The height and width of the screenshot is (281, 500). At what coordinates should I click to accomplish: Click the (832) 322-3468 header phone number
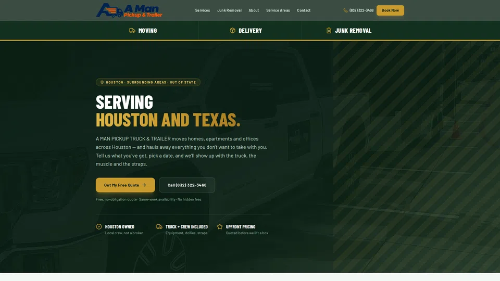click(361, 10)
